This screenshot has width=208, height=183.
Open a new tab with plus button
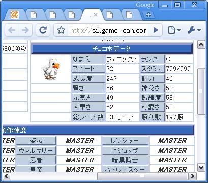(x=148, y=15)
